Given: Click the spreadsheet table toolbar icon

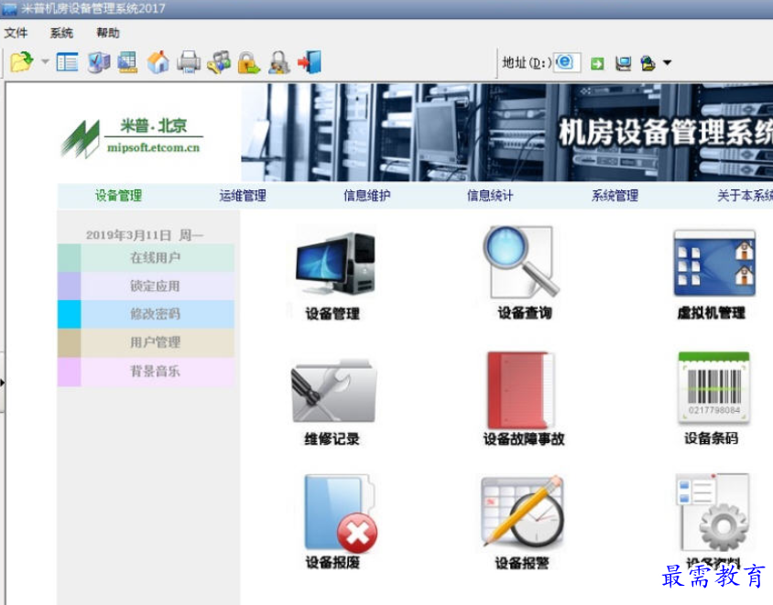Looking at the screenshot, I should click(x=127, y=62).
